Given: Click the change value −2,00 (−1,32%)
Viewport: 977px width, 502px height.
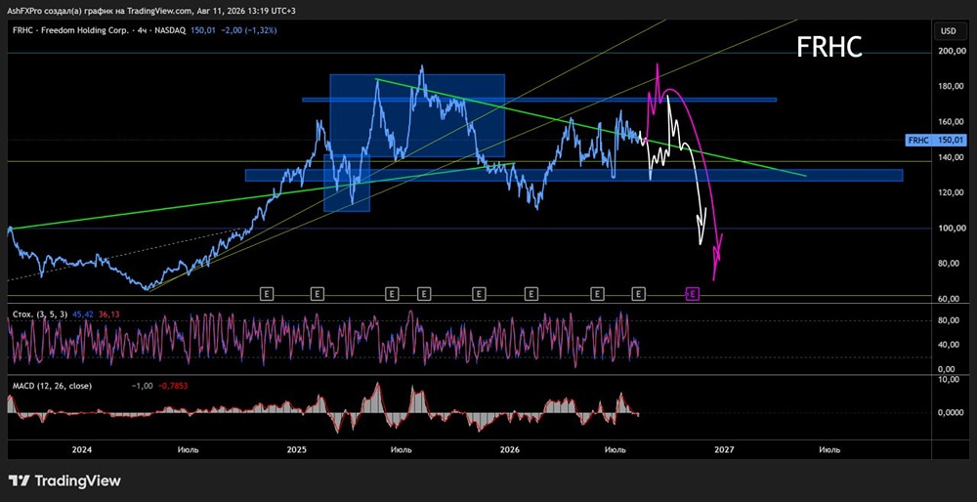Looking at the screenshot, I should (246, 30).
